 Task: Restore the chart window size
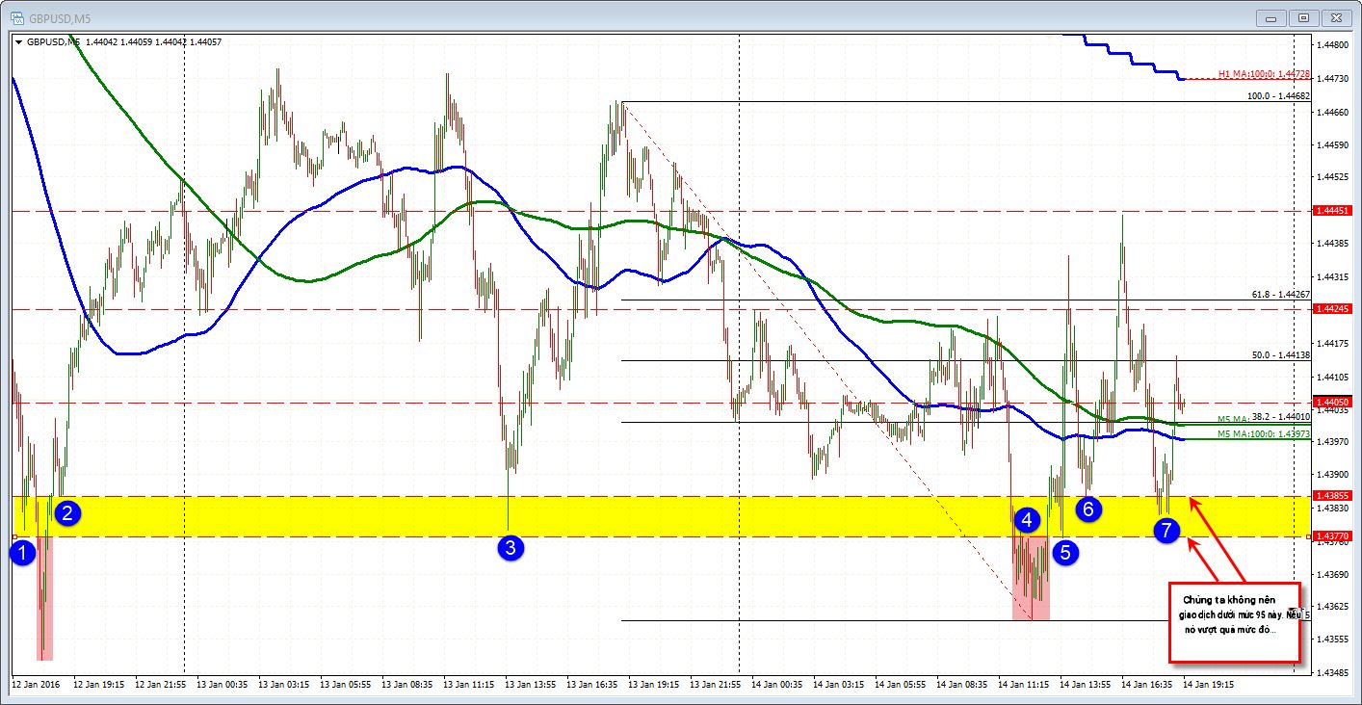tap(1303, 16)
